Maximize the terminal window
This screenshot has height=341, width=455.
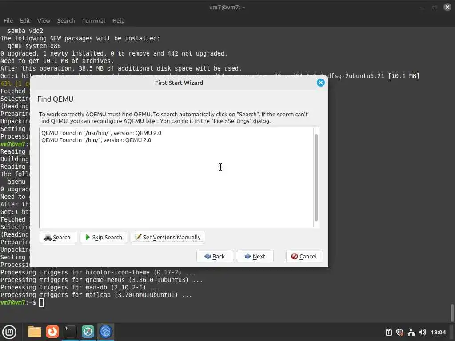coord(435,8)
